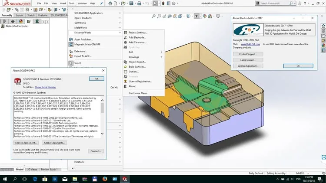Expand the SOLIDWORKS Applications submenu
The width and height of the screenshot is (326, 183).
tap(96, 13)
